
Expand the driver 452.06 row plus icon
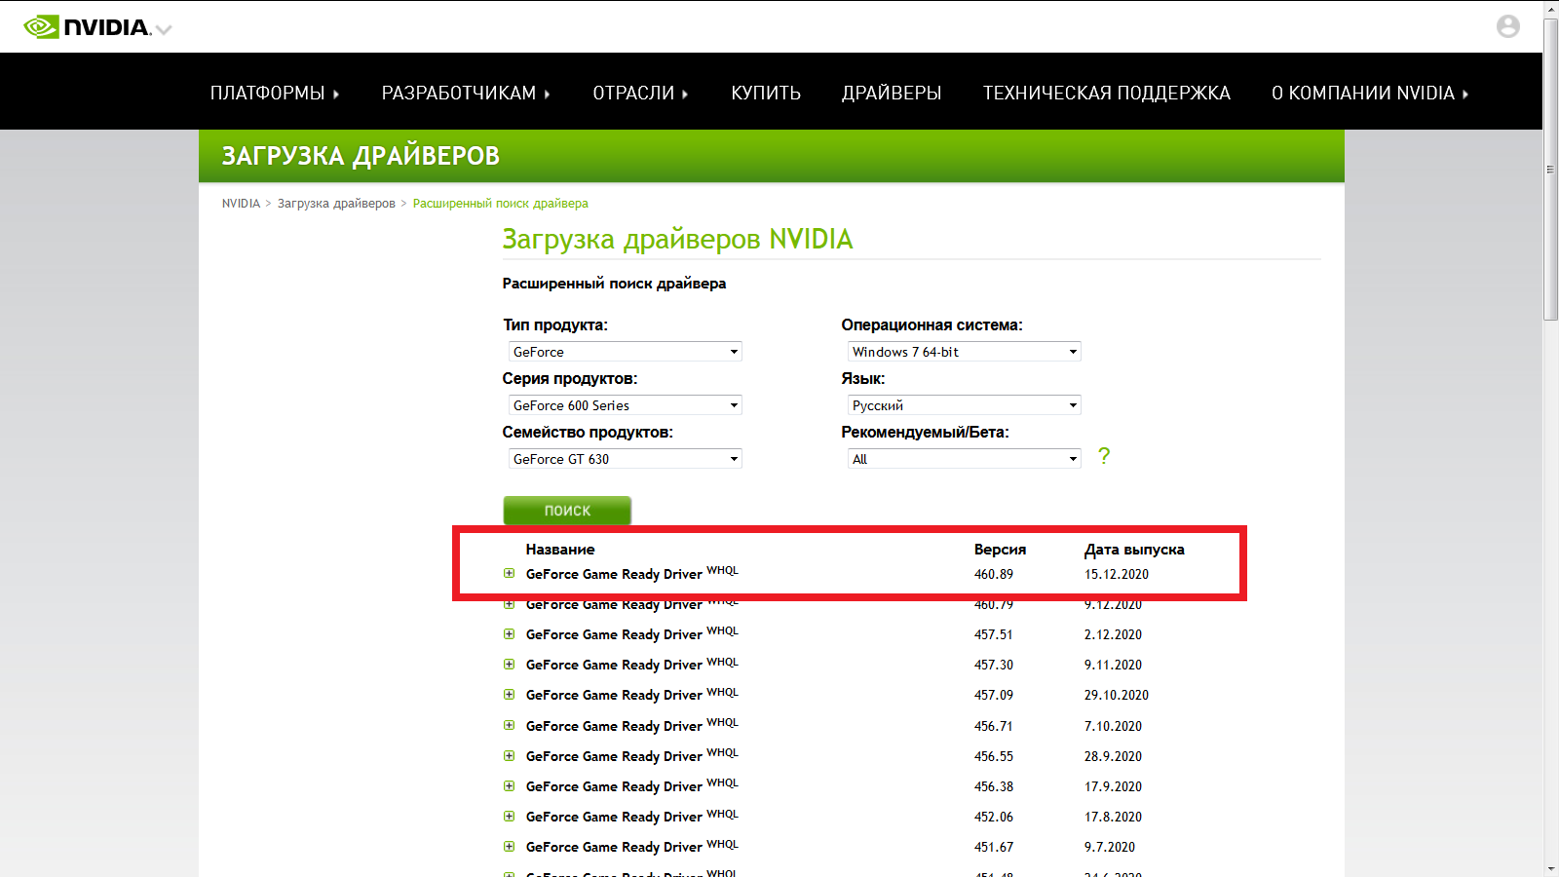pos(509,816)
